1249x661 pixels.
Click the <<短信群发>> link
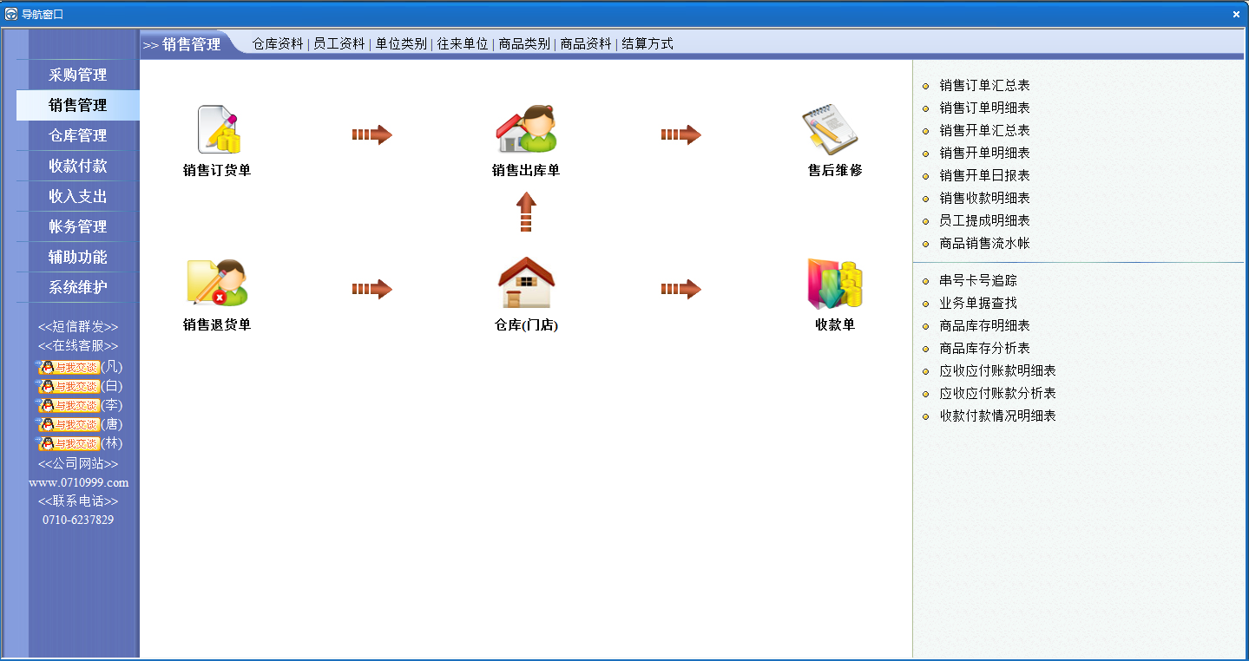pos(78,327)
